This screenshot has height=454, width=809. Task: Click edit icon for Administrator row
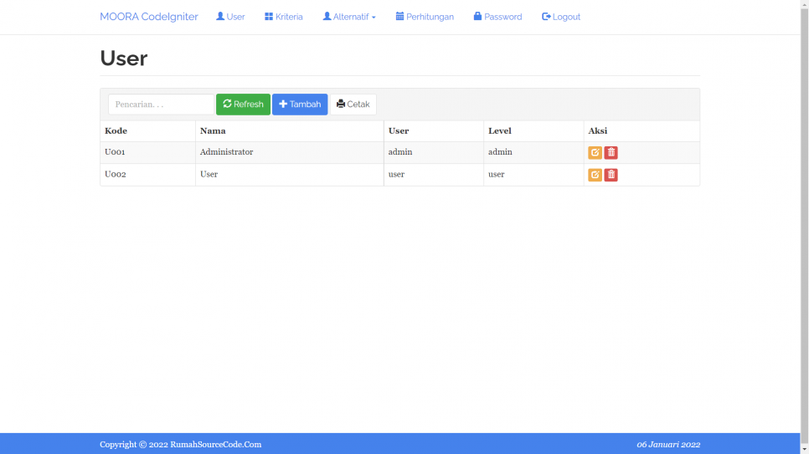(x=595, y=153)
